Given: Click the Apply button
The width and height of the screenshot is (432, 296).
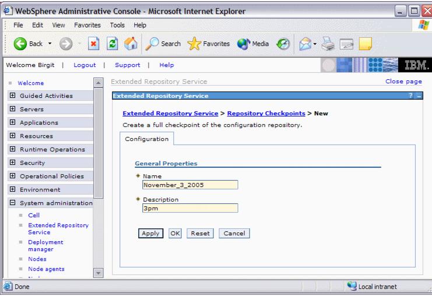Looking at the screenshot, I should tap(150, 233).
